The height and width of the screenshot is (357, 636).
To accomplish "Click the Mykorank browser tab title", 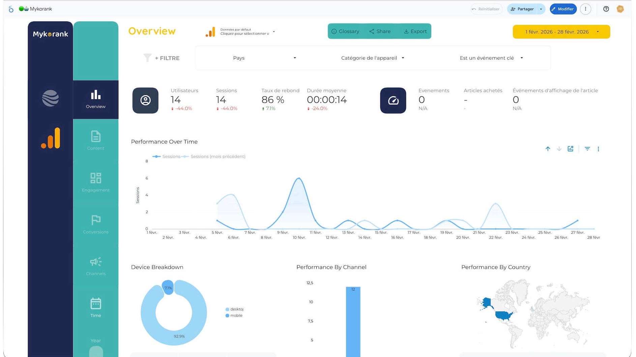I will click(41, 8).
